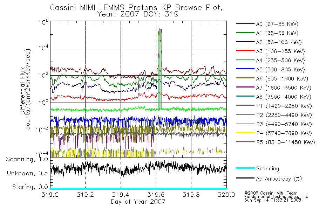Screen dimensions: 333x210
Task: Click the 10^0 y-axis tick label
Action: [43, 103]
